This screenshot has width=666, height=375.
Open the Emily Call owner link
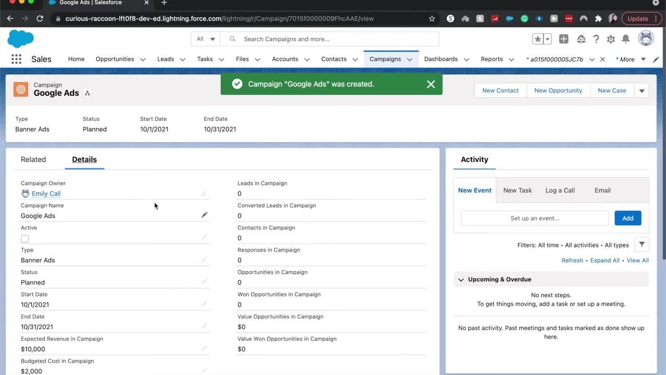46,194
